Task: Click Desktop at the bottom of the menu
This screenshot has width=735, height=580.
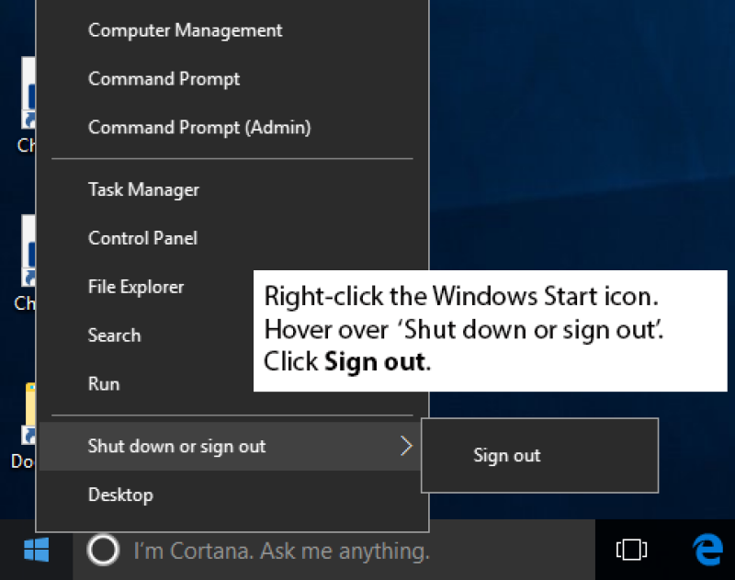Action: pyautogui.click(x=120, y=495)
